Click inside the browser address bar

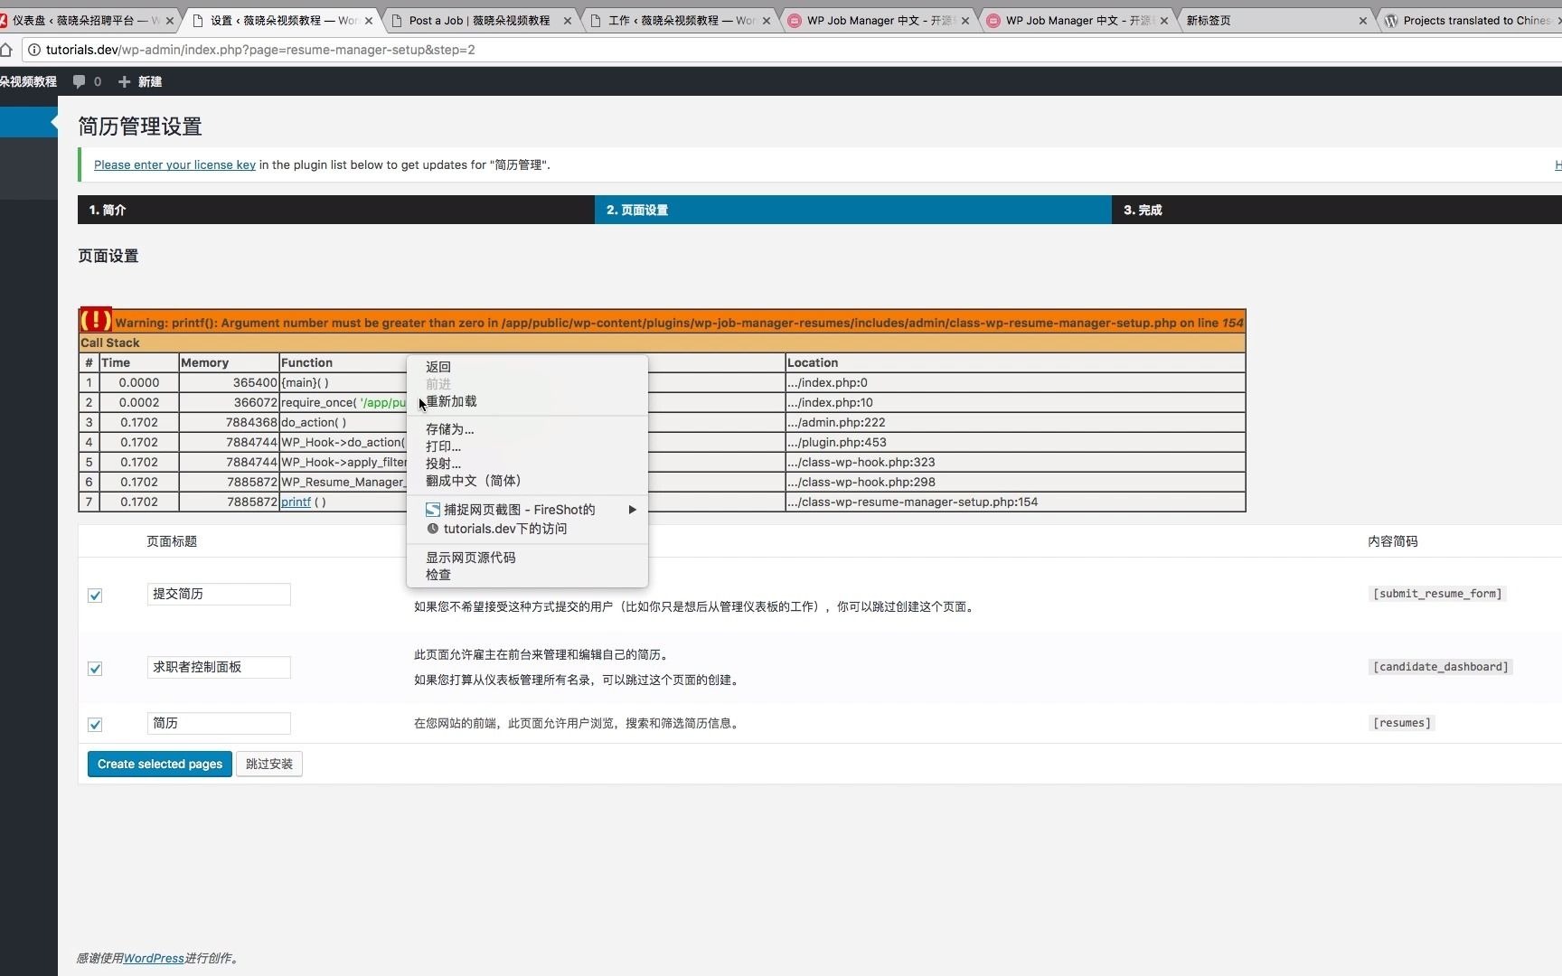point(362,50)
